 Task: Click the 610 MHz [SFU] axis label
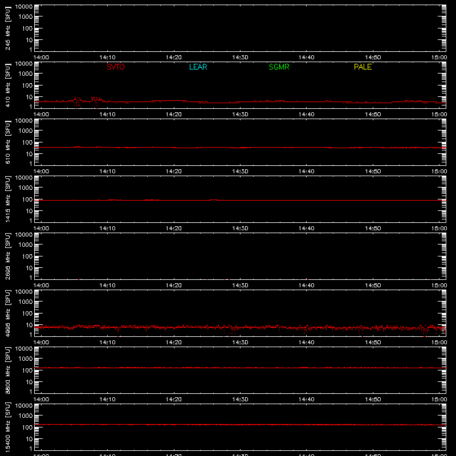[7, 142]
